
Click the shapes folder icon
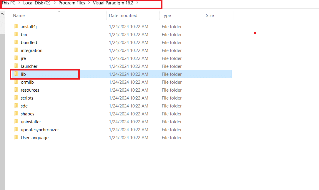click(x=16, y=113)
